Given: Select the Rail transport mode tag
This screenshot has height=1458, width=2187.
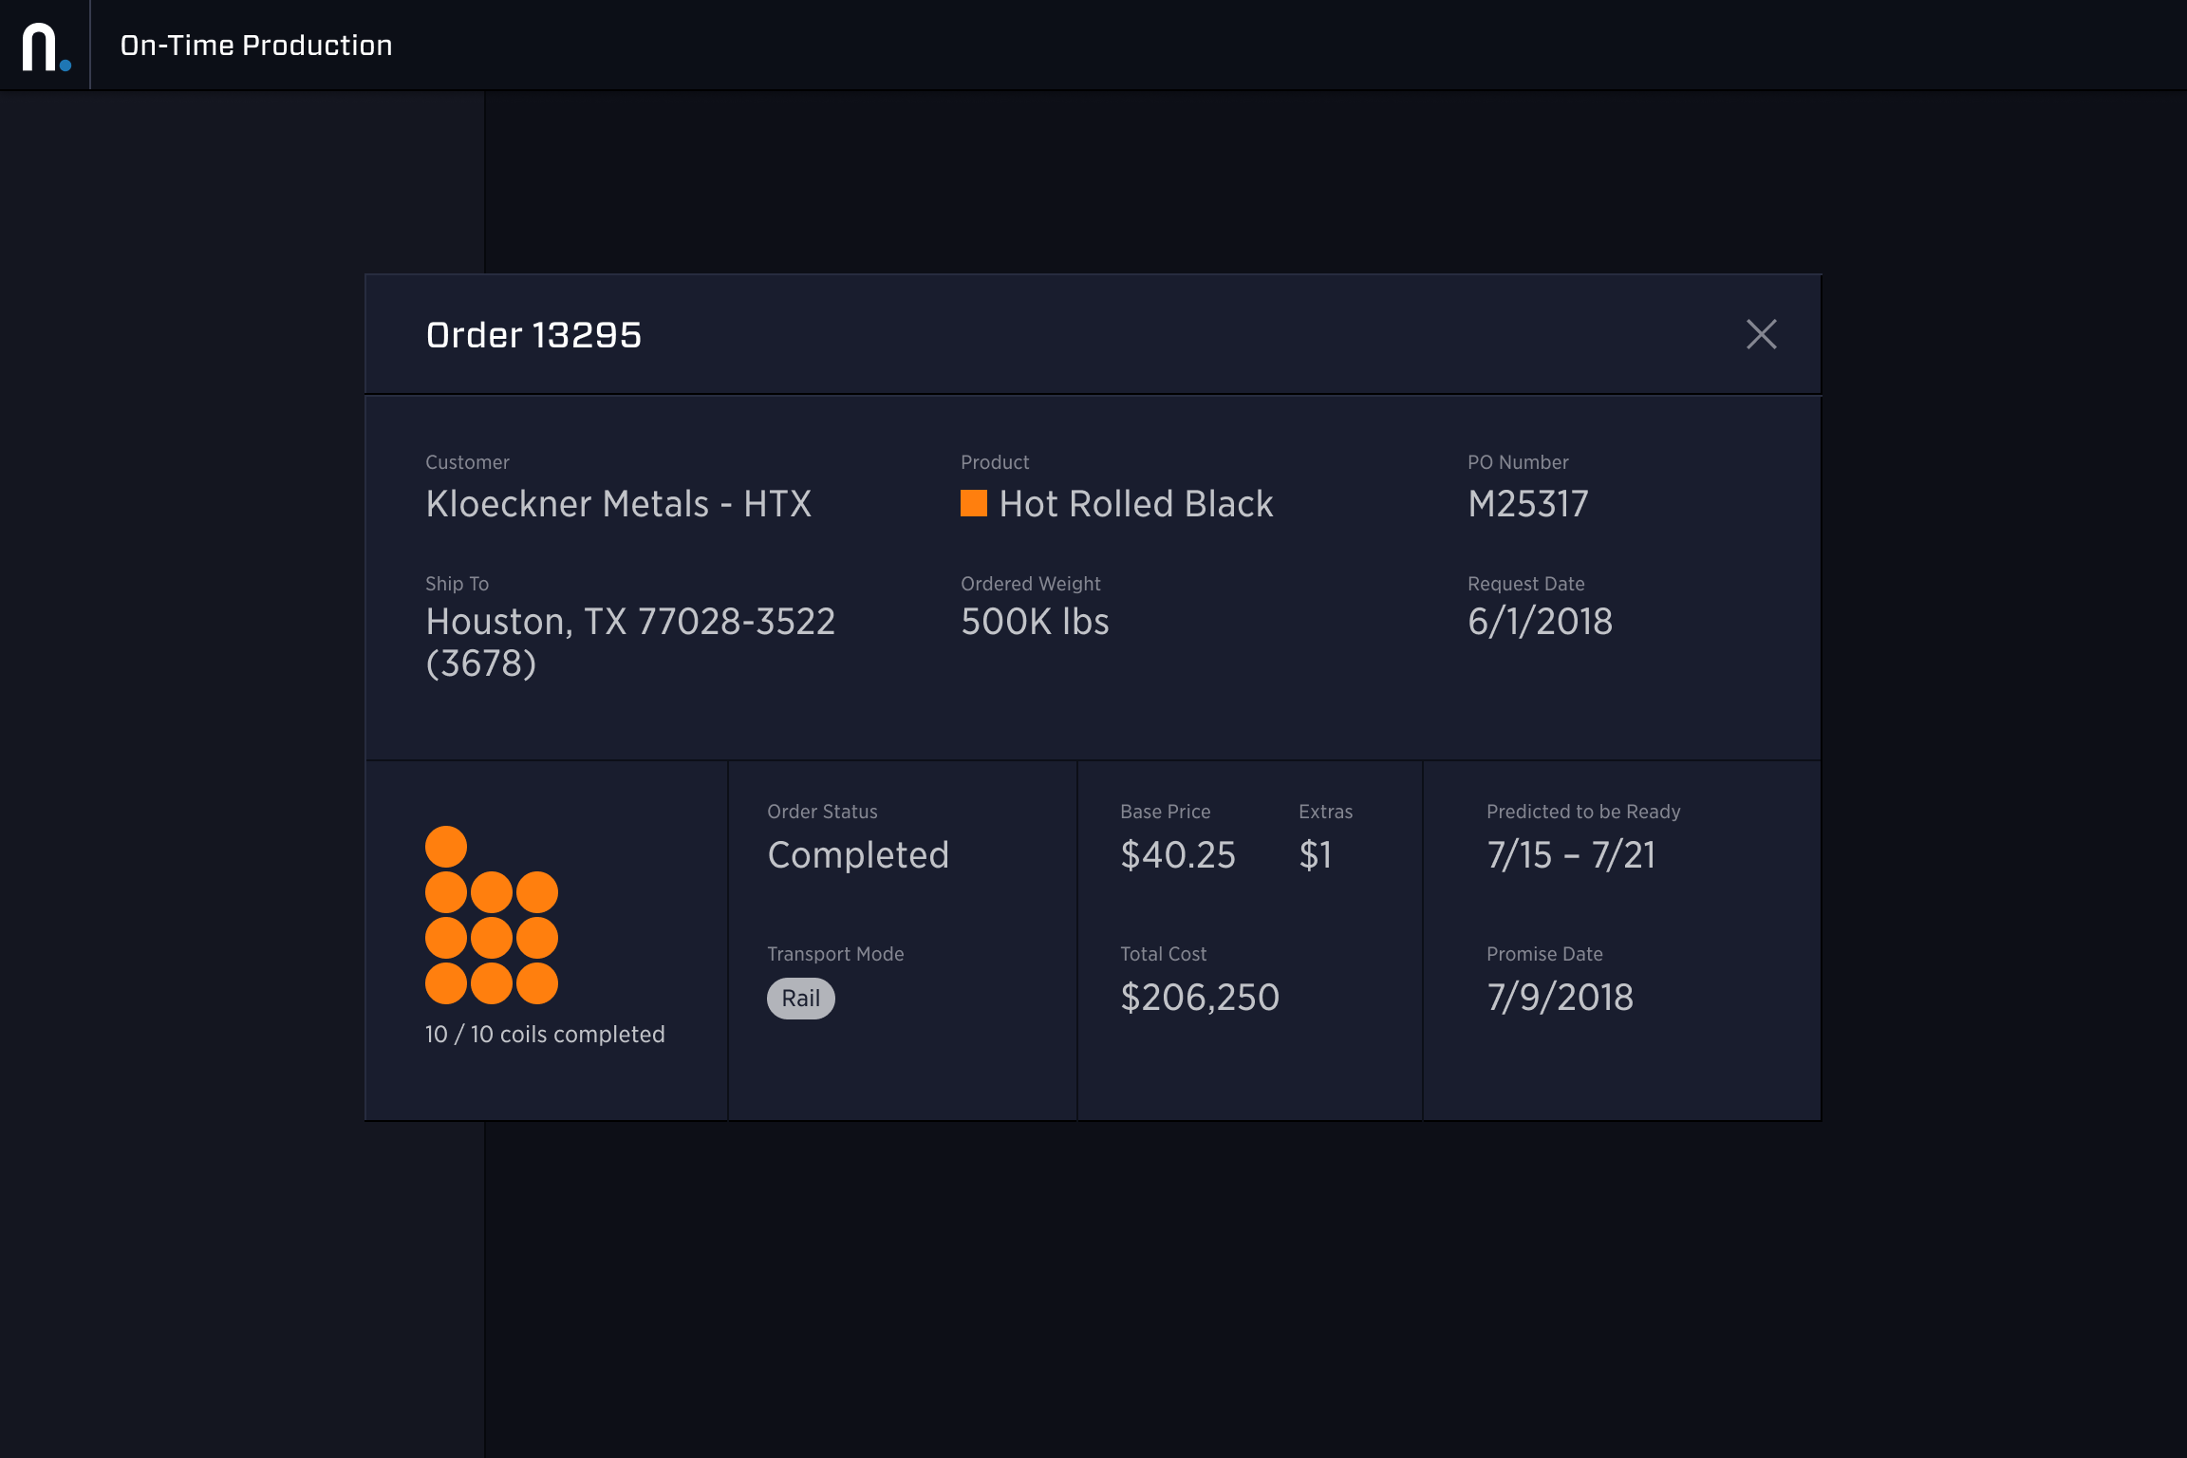Looking at the screenshot, I should pyautogui.click(x=800, y=999).
